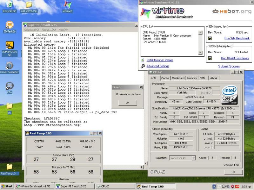
Task: Click the Core Voltage value 1.488 V
Action: coord(211,101)
